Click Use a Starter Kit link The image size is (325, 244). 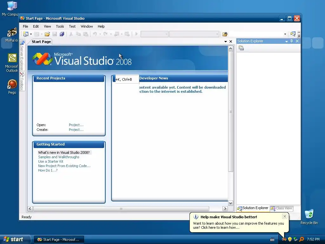(x=50, y=161)
